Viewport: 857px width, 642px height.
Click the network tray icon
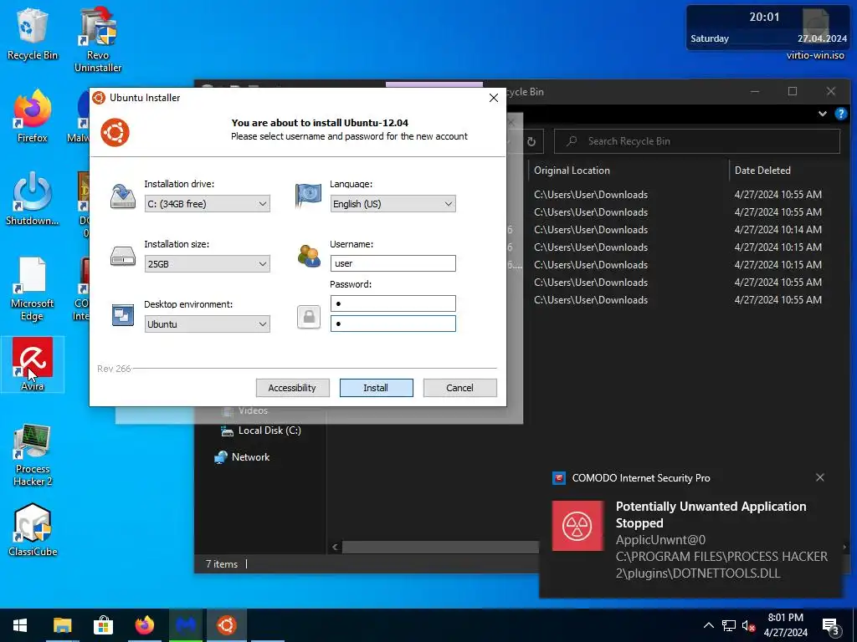pos(729,625)
